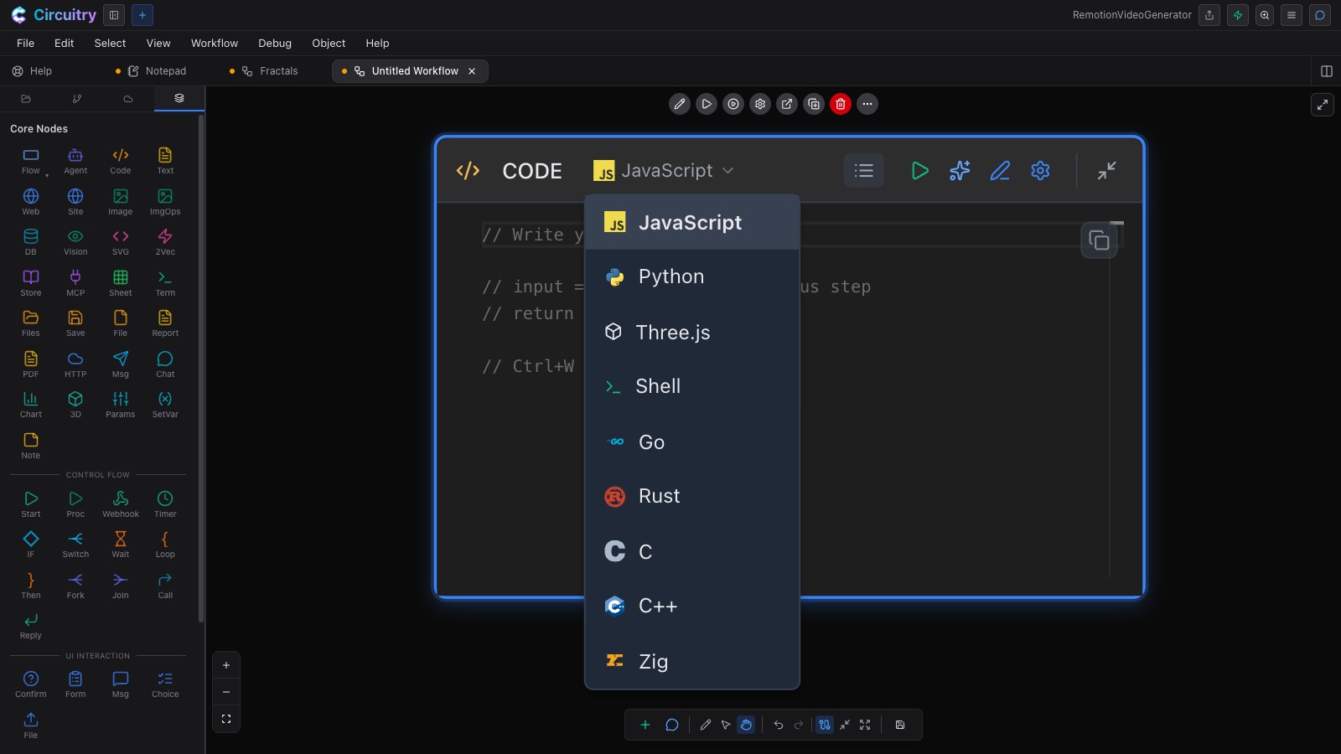The image size is (1341, 754).
Task: Open the chat bubble icon top right
Action: click(x=1320, y=15)
